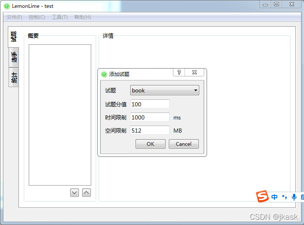Image resolution: width=304 pixels, height=225 pixels.
Task: Open the 帮助(H) menu
Action: tap(83, 17)
